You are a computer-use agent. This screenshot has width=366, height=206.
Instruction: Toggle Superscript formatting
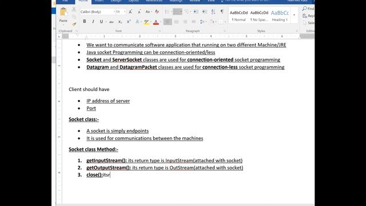128,22
